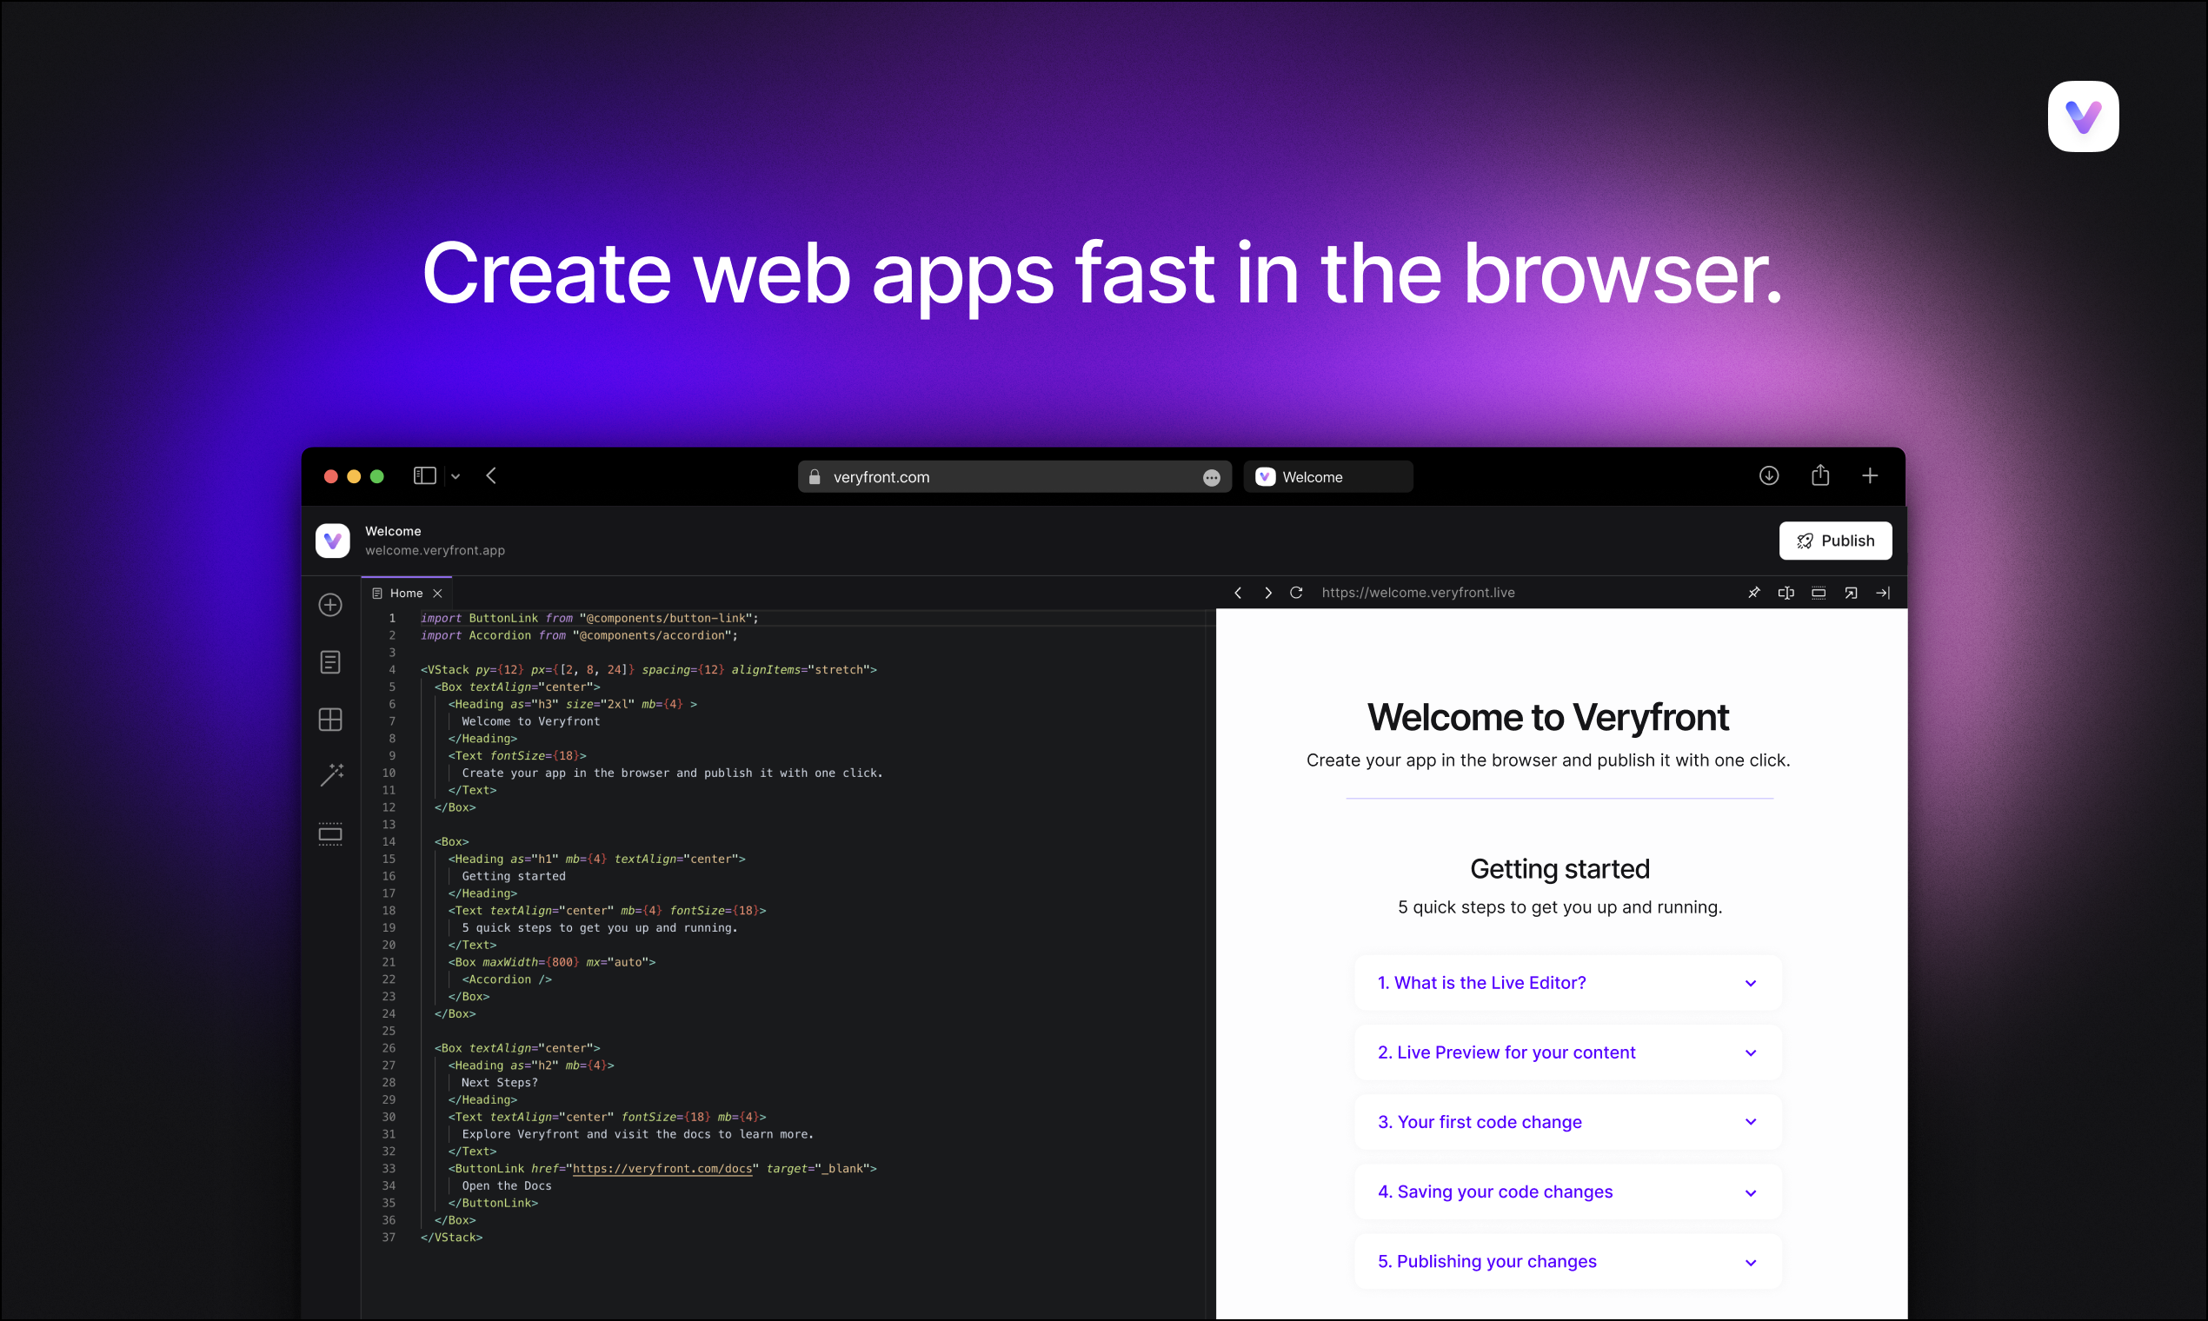This screenshot has width=2208, height=1321.
Task: Open a new browser tab with plus
Action: click(1870, 475)
